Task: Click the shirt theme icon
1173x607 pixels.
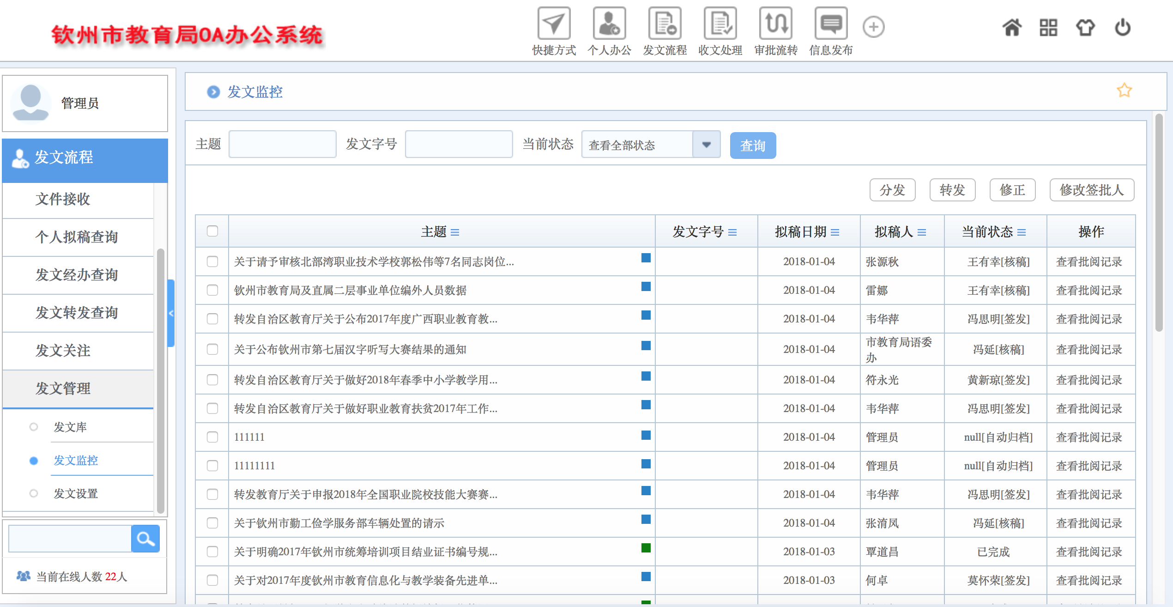Action: pyautogui.click(x=1085, y=27)
